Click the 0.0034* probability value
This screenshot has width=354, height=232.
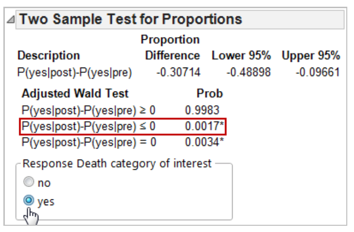pos(204,142)
